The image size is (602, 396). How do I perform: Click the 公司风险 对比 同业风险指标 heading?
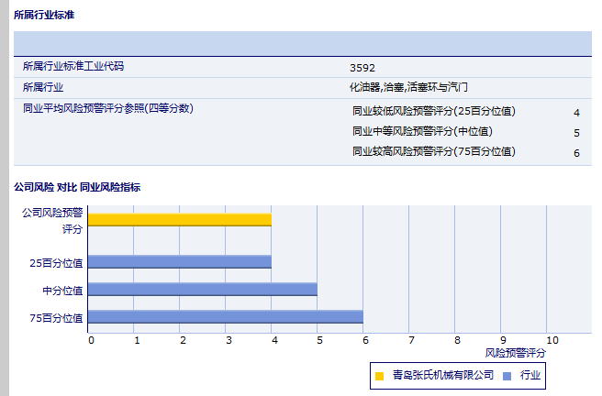click(76, 187)
